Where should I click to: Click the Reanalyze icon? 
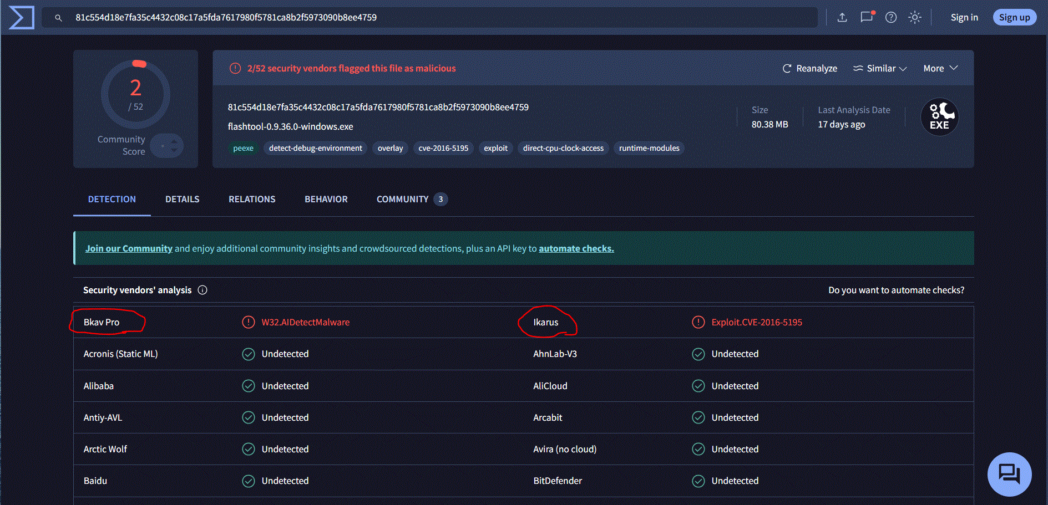coord(787,68)
